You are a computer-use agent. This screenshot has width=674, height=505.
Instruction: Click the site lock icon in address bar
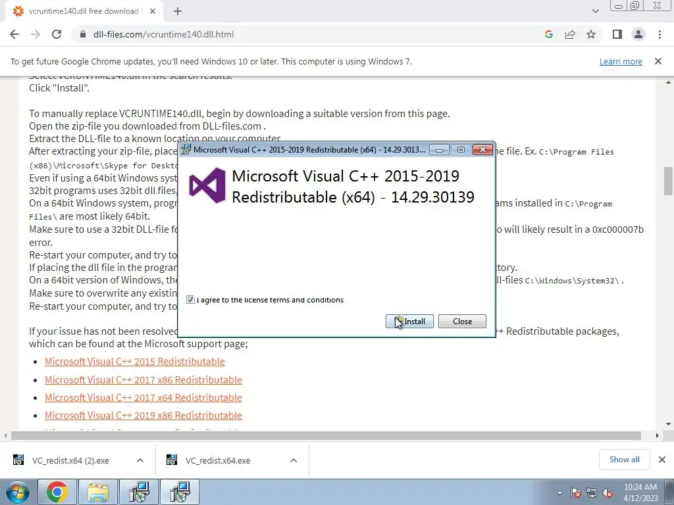click(x=83, y=34)
